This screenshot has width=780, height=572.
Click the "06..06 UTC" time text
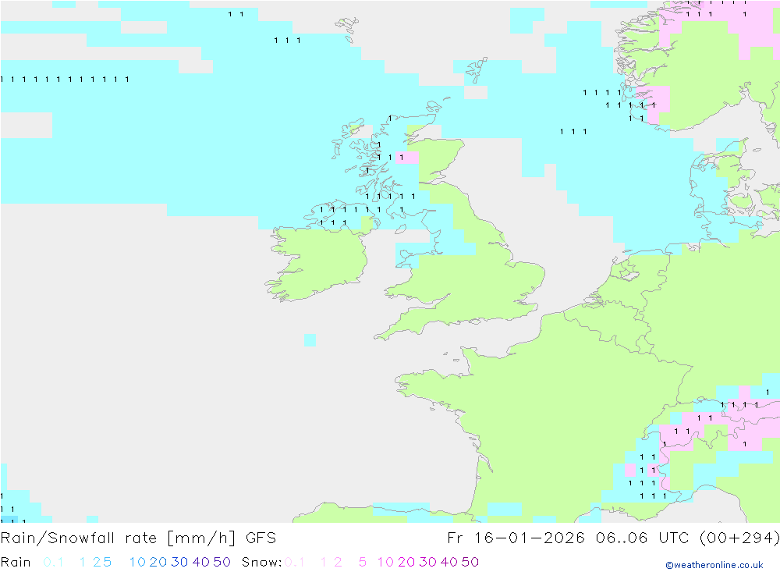pos(642,538)
